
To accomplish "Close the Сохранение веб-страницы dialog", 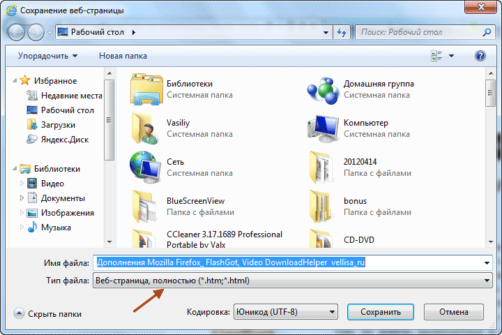I will point(480,7).
